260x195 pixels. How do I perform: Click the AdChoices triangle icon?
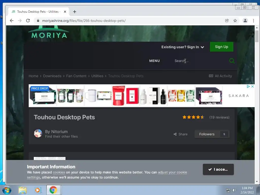pyautogui.click(x=248, y=86)
